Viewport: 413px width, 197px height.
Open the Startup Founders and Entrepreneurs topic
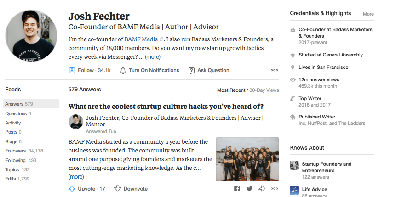[x=327, y=167]
